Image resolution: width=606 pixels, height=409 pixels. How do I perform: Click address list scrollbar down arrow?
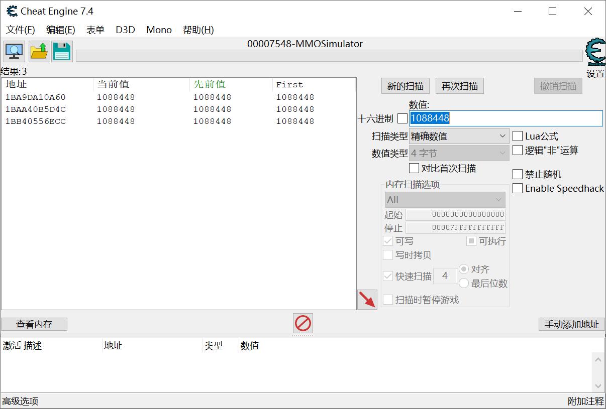point(598,386)
